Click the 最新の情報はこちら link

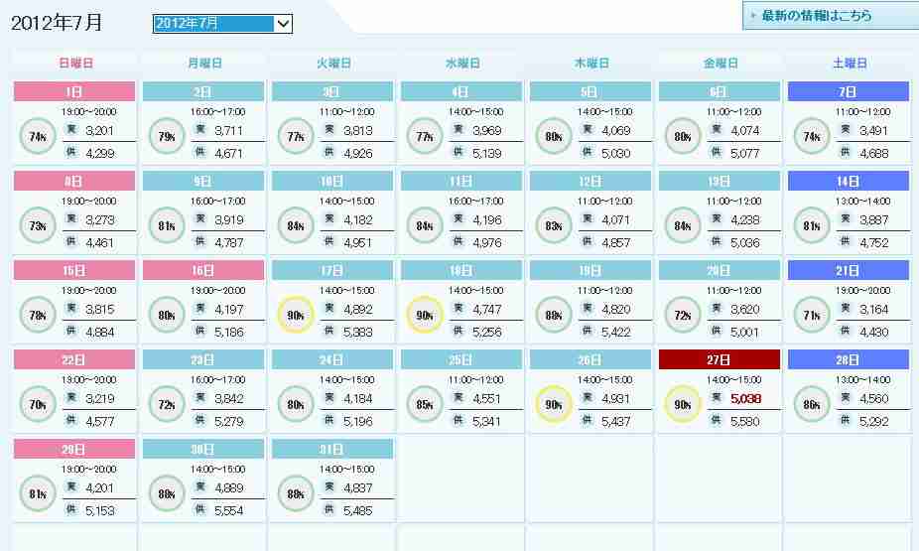click(x=816, y=16)
